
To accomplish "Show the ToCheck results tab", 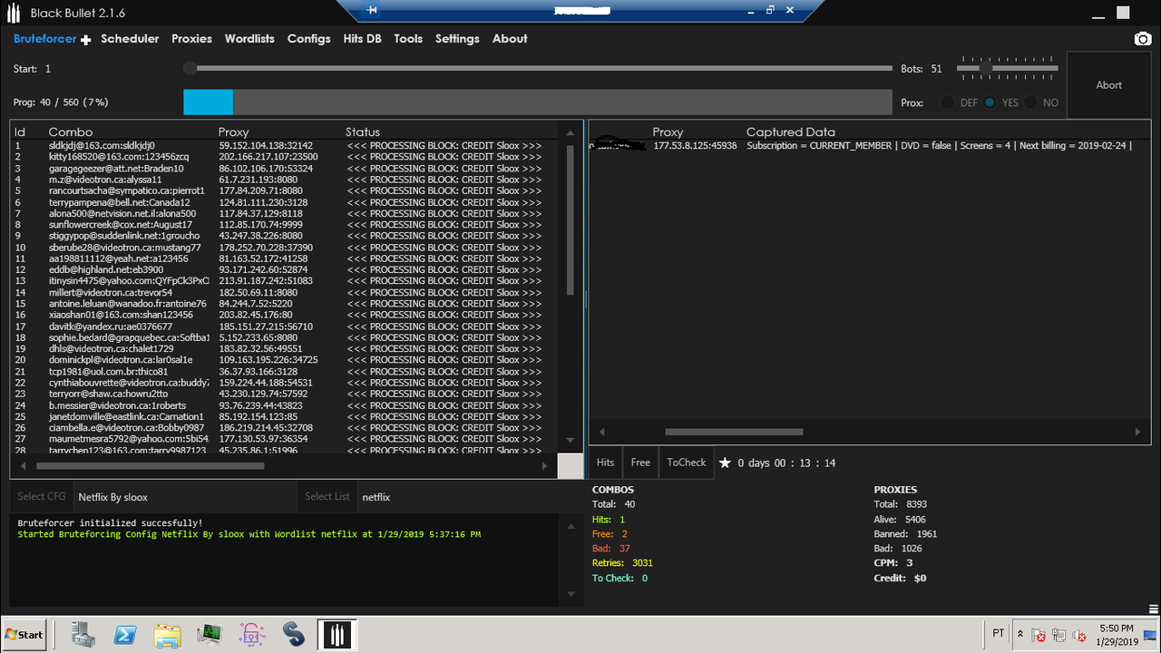I will click(686, 463).
